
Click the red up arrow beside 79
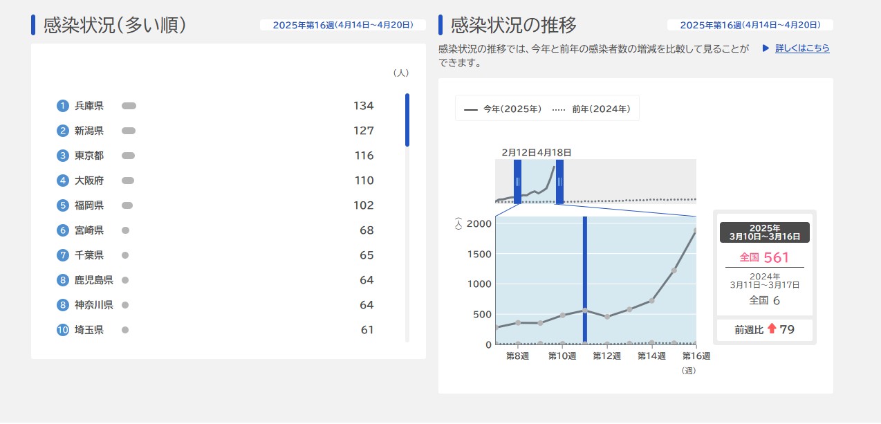[772, 329]
